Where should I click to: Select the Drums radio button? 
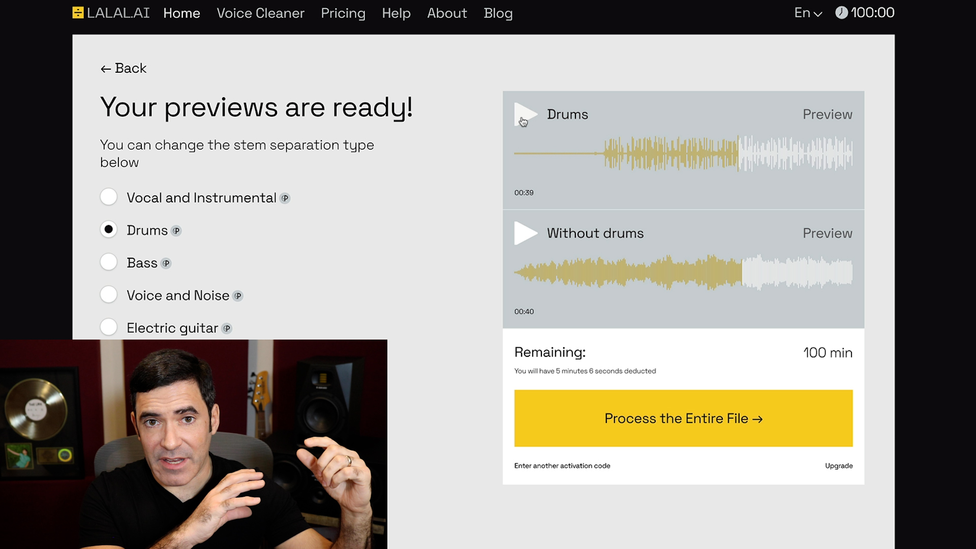click(109, 230)
